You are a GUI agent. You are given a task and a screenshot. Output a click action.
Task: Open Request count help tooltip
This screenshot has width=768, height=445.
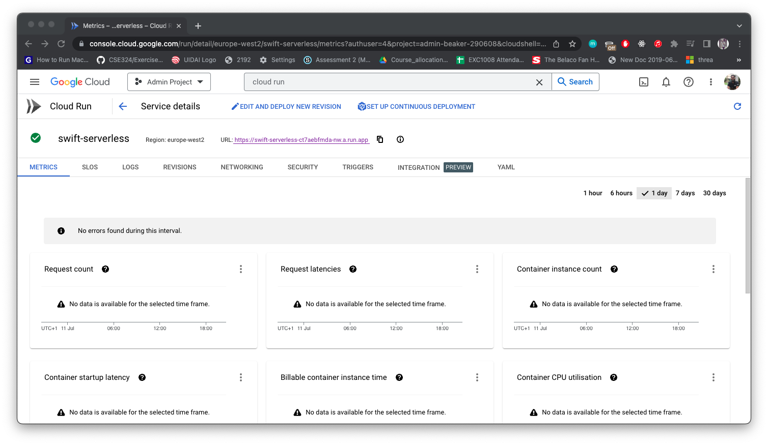pos(105,269)
